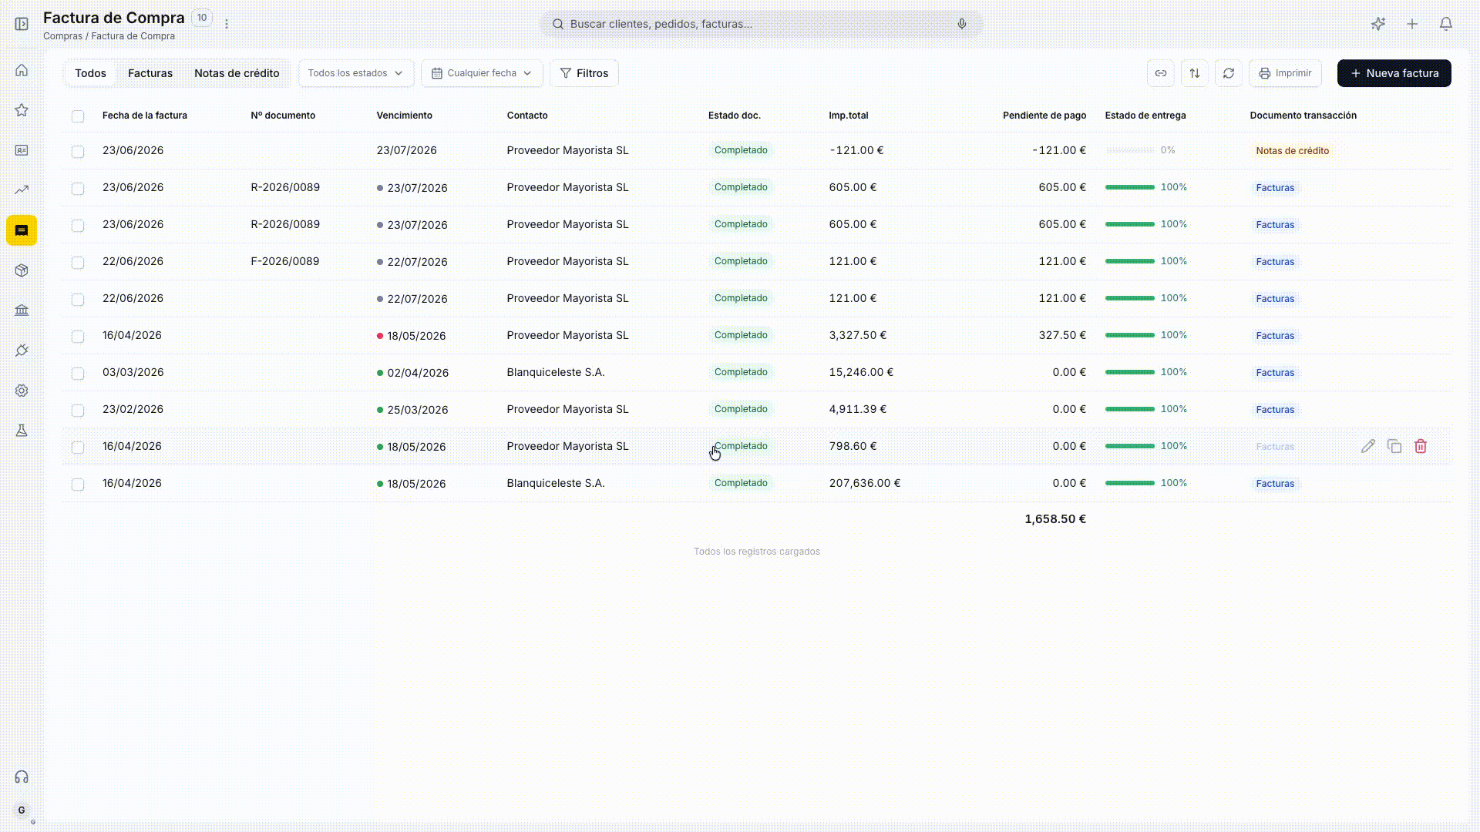Toggle the select-all checkbox in table header

click(78, 116)
